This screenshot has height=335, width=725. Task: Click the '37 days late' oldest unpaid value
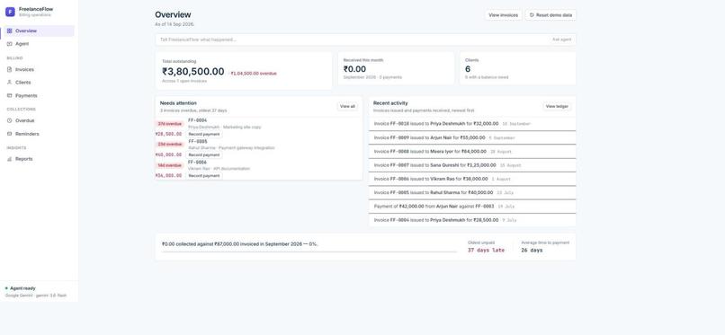coord(486,250)
